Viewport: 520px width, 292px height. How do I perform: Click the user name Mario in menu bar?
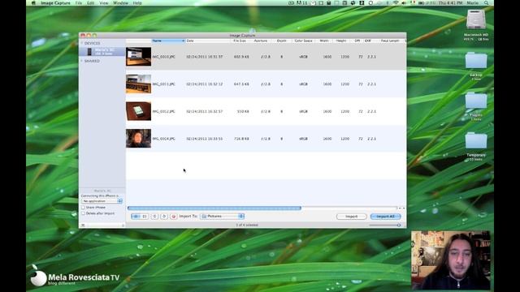(x=473, y=3)
